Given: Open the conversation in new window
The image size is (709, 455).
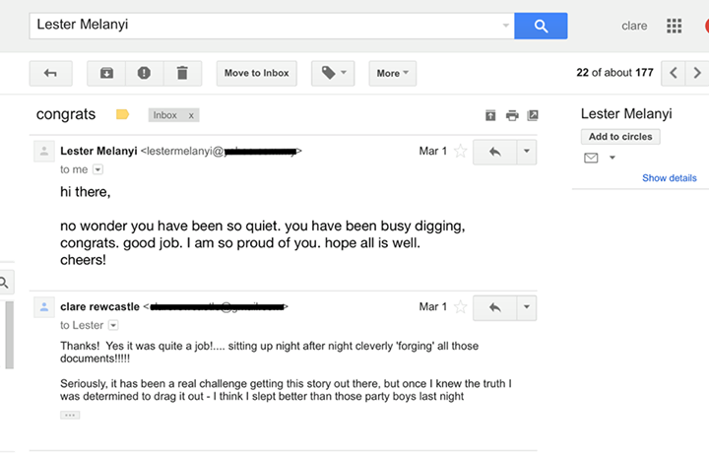Looking at the screenshot, I should [533, 115].
